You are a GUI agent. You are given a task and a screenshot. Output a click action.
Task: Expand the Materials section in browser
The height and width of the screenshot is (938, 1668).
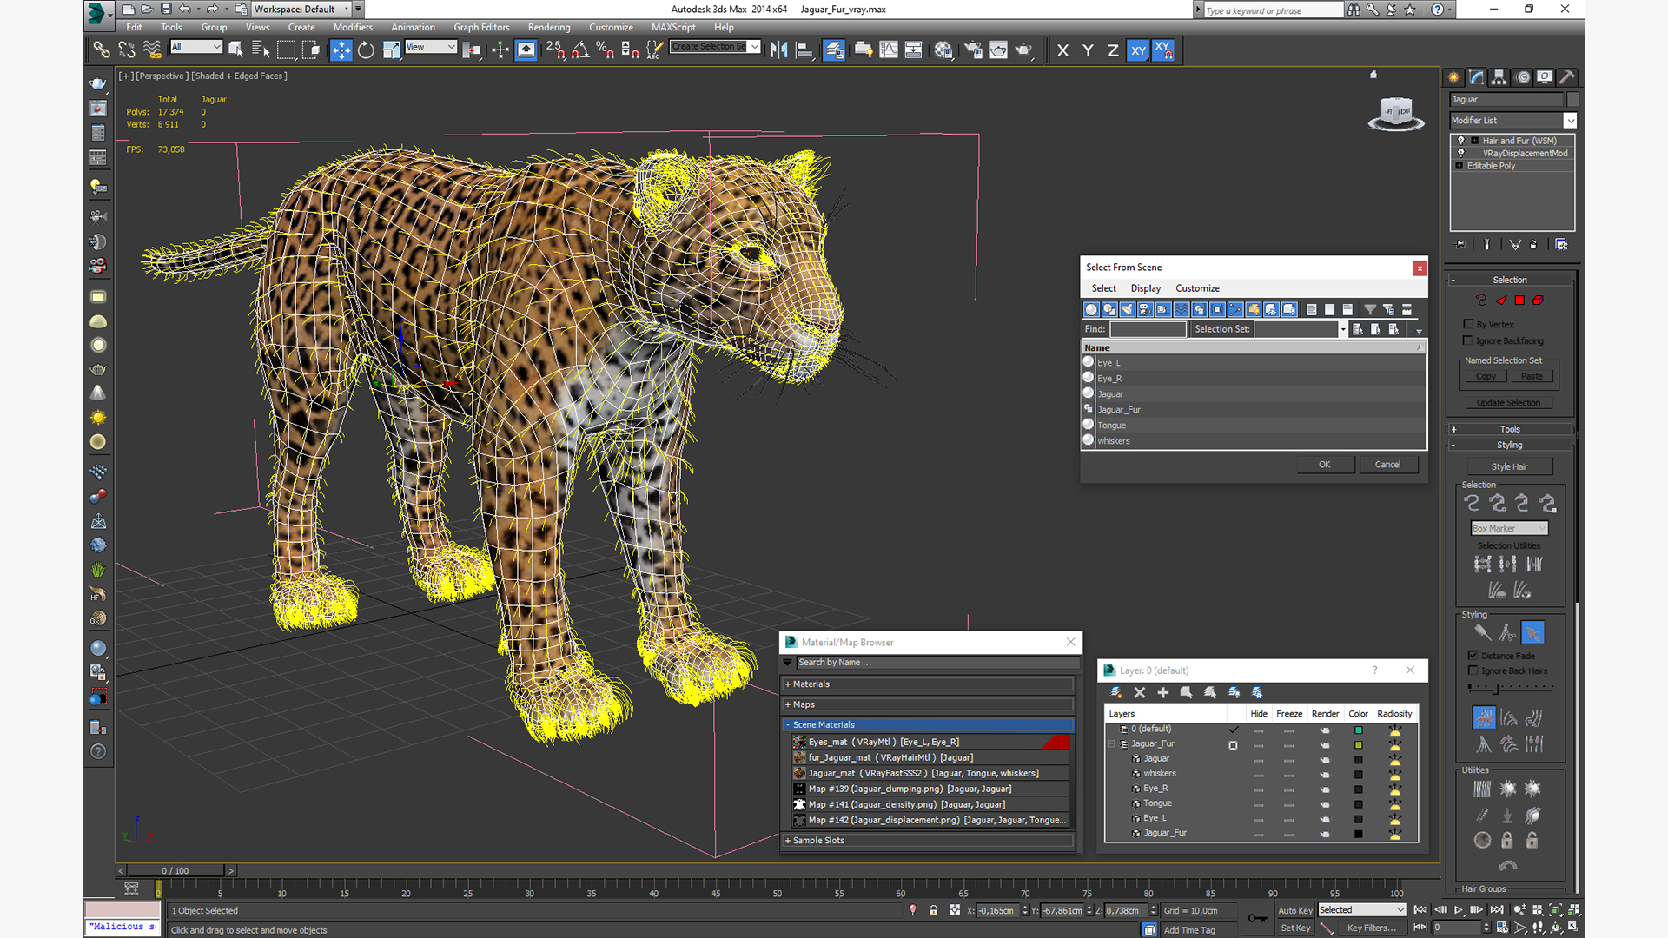811,684
